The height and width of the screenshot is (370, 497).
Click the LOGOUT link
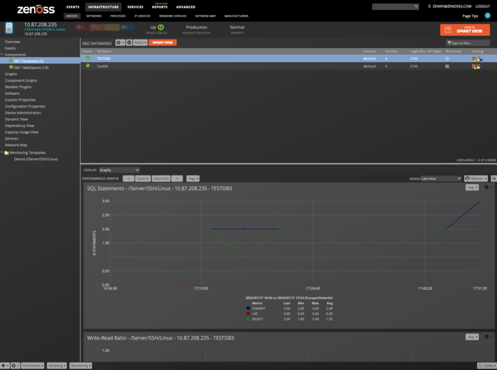point(483,6)
